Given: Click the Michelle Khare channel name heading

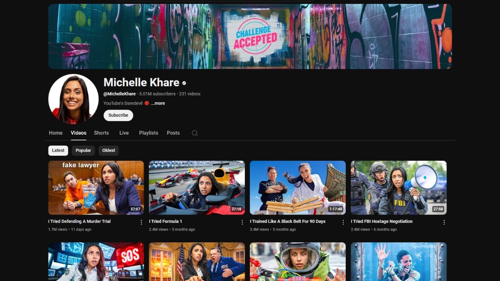Looking at the screenshot, I should coord(141,82).
